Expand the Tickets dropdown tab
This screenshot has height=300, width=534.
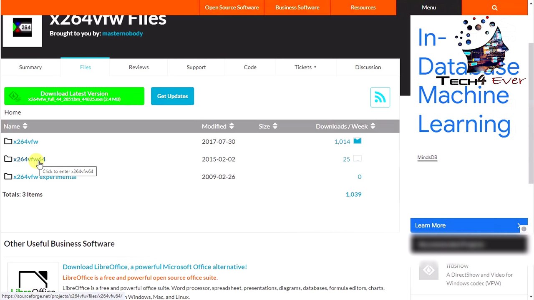(305, 67)
